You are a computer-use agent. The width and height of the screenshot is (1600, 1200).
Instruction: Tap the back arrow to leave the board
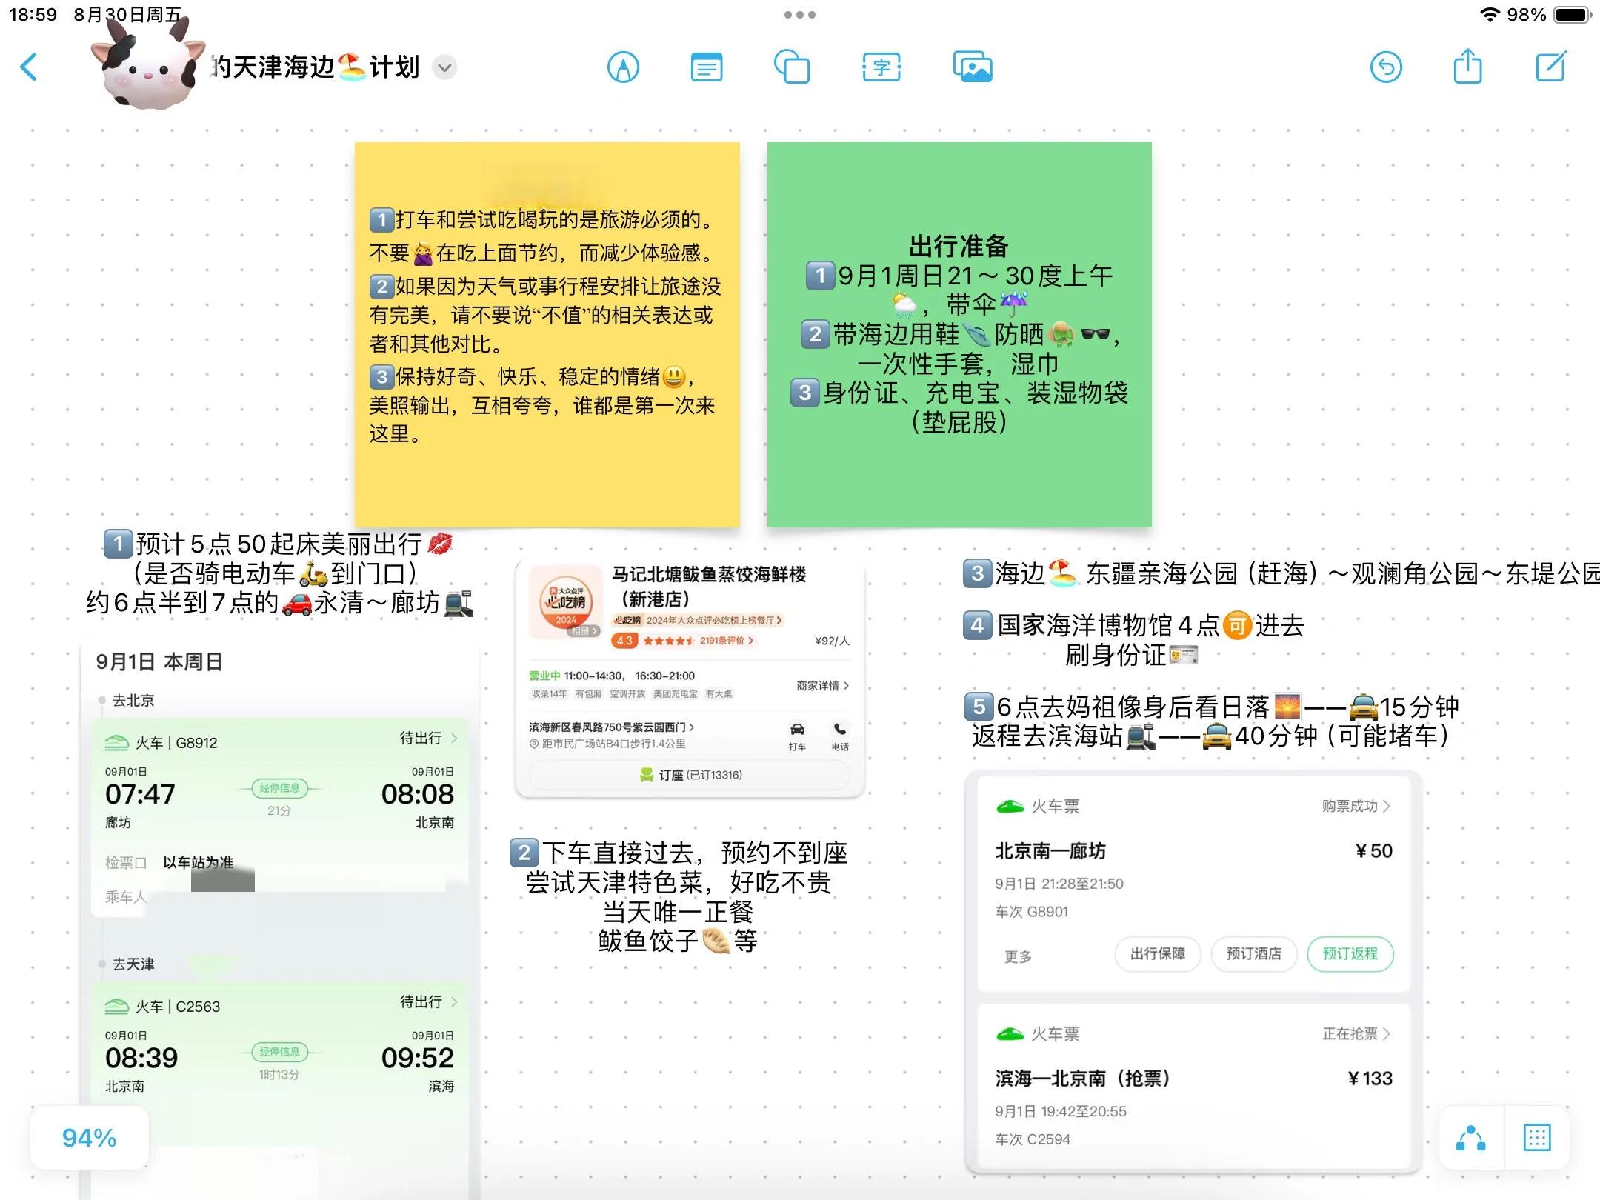coord(29,67)
